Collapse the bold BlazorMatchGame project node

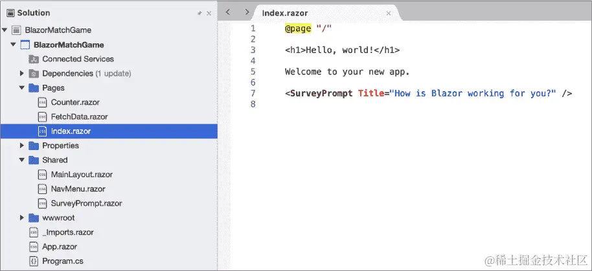(x=13, y=45)
